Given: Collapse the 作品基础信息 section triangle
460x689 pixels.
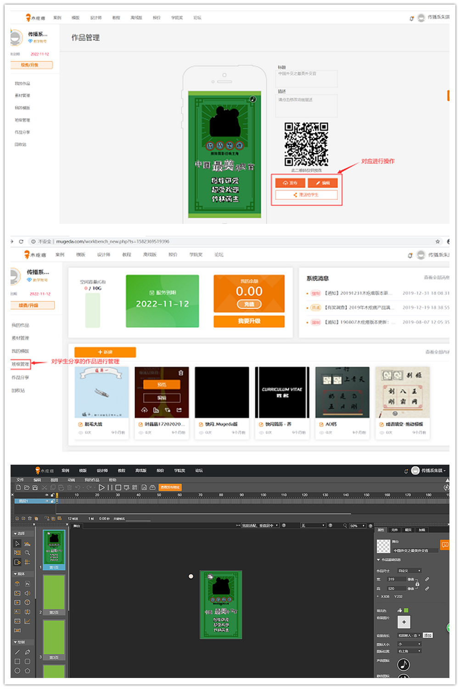Looking at the screenshot, I should (x=378, y=560).
